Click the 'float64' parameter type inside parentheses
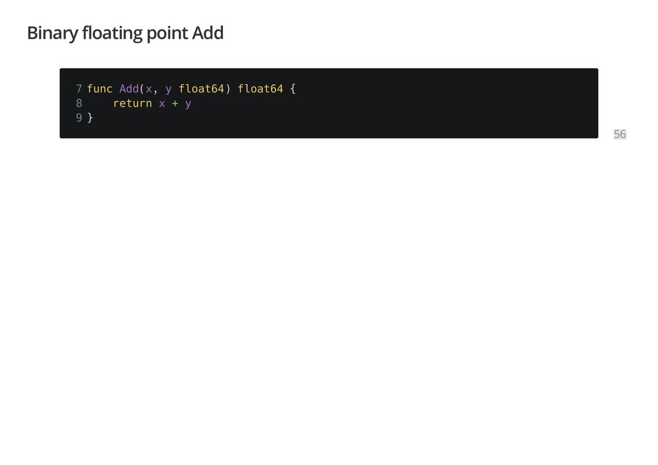Screen dimensions: 658x465 tap(201, 89)
